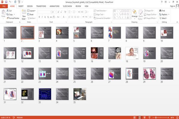Toggle Bold formatting
This screenshot has width=179, height=119.
click(39, 17)
